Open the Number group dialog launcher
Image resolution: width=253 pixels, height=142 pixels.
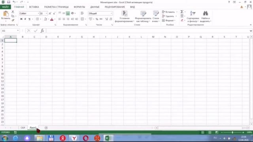click(112, 25)
